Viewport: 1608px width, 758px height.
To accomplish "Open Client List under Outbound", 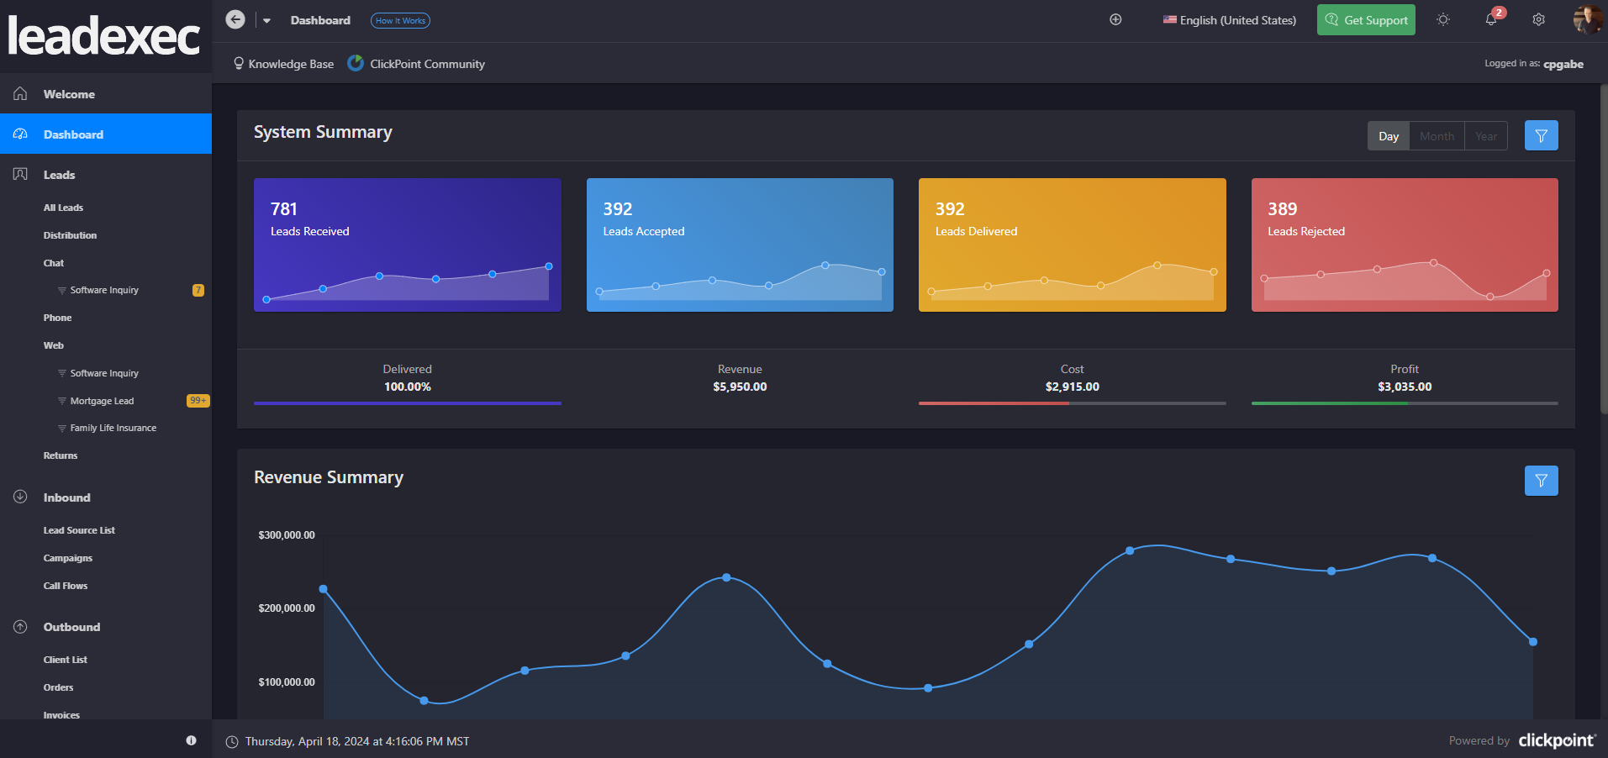I will (66, 660).
